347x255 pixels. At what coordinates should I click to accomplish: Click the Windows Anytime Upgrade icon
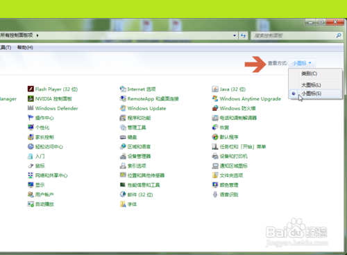tap(215, 98)
